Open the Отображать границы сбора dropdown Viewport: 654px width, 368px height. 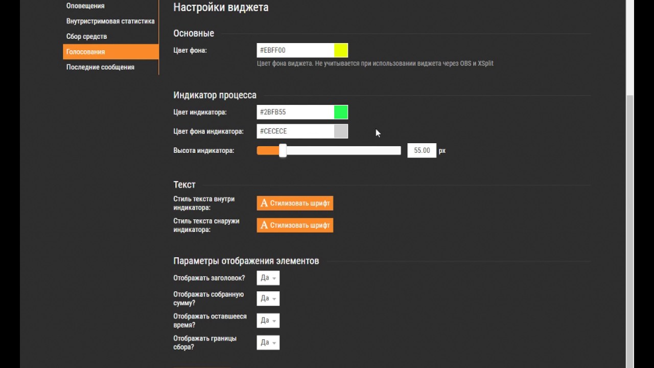(268, 342)
